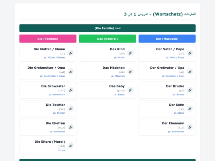Click plural text pl: Brüder
The height and width of the screenshot is (161, 215).
179,95
